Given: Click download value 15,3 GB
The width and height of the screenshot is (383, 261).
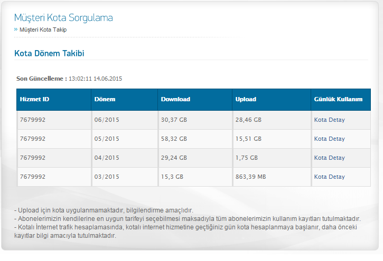Looking at the screenshot, I should click(x=172, y=177).
